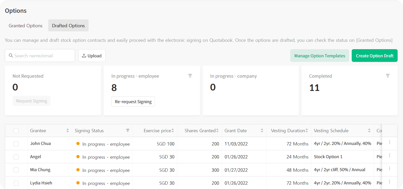Open more actions for John Chua row

pyautogui.click(x=389, y=142)
